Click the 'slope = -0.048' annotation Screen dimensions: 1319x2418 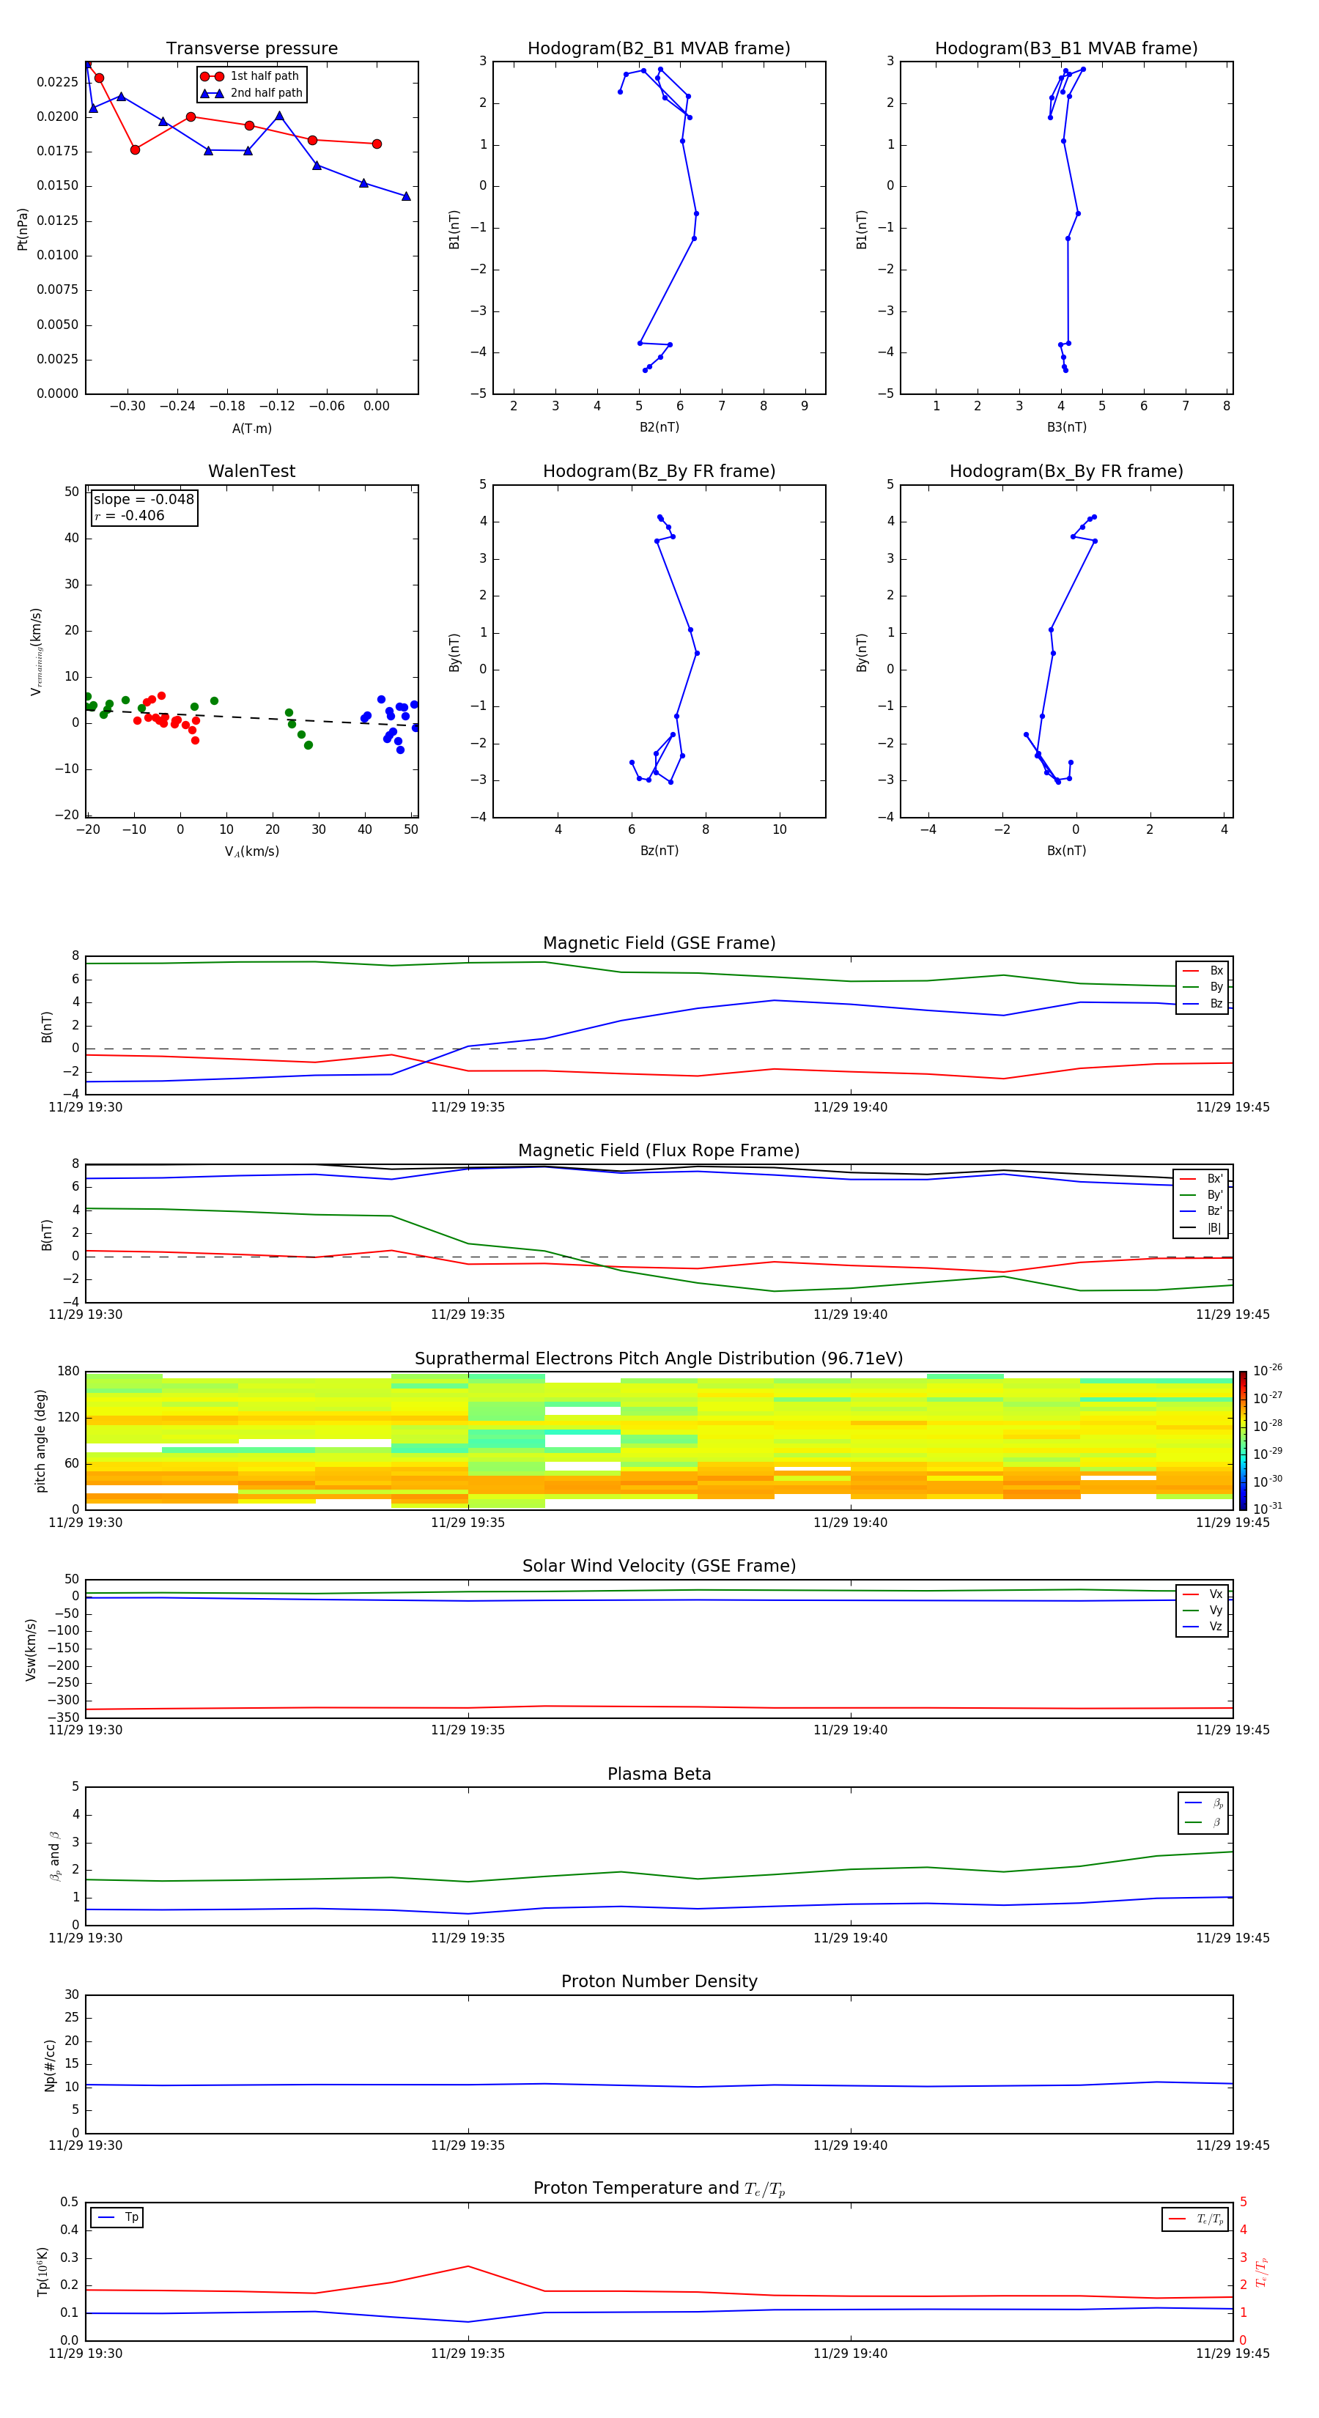pos(144,500)
